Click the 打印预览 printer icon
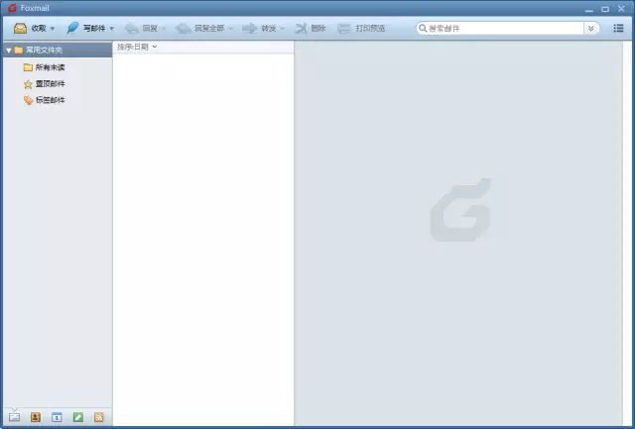Viewport: 635px width, 429px height. (344, 29)
